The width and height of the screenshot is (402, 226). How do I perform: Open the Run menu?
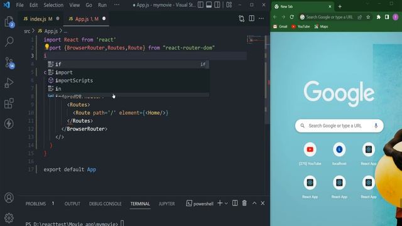[102, 5]
